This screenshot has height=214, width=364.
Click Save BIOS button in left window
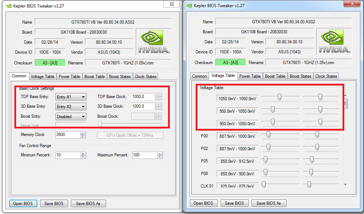[x=54, y=204]
